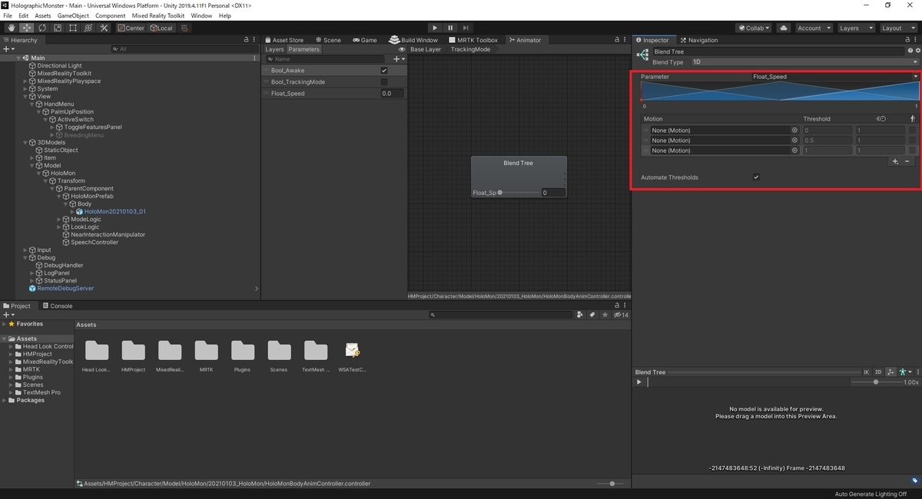Toggle mirror checkbox for second motion
The height and width of the screenshot is (499, 922).
tap(912, 140)
